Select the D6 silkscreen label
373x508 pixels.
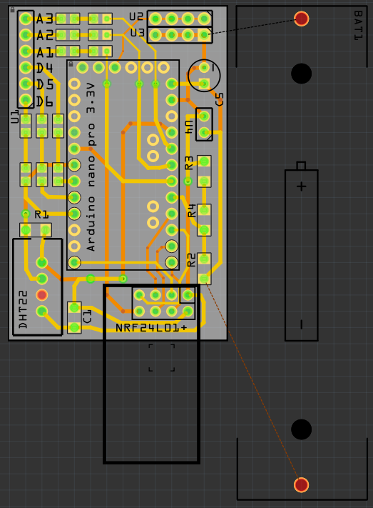pos(44,101)
